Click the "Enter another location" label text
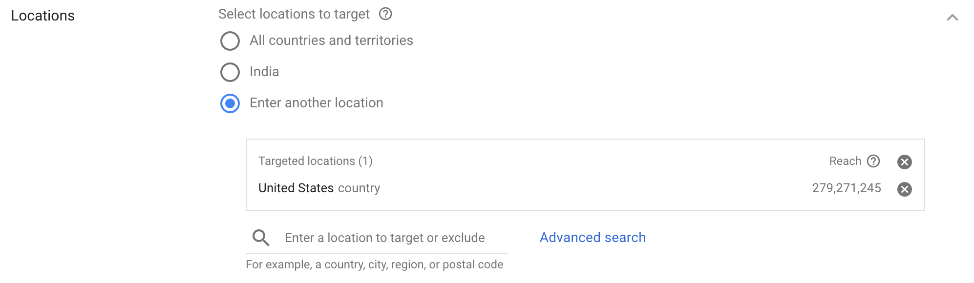The width and height of the screenshot is (974, 283). 317,103
